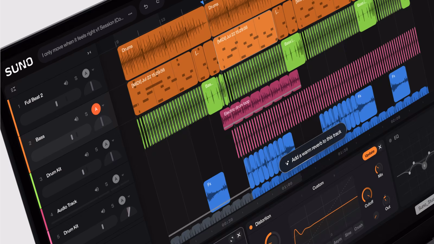The image size is (434, 244).
Task: Click the 02:00 time marker
Action: [395, 119]
